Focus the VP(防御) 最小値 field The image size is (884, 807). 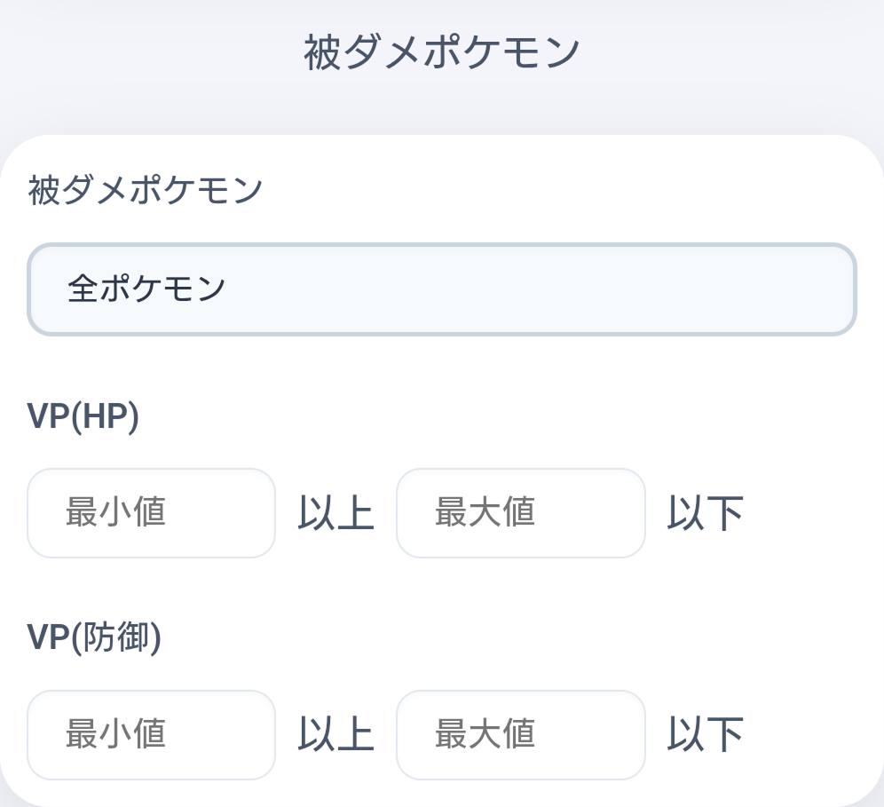tap(151, 735)
